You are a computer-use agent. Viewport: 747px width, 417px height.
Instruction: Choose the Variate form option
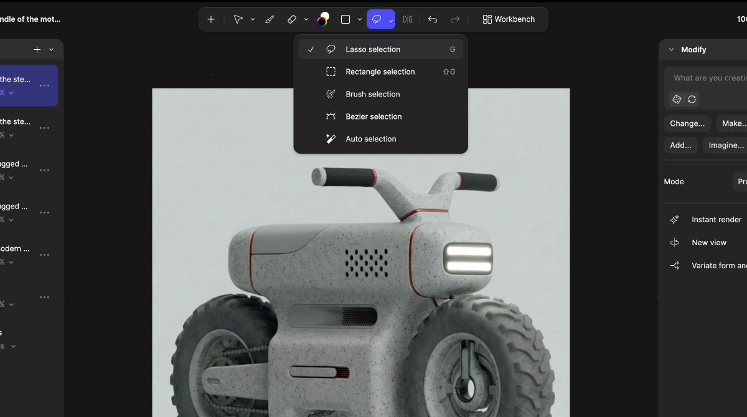(x=707, y=265)
